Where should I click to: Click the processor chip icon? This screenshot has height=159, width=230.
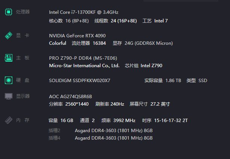click(9, 12)
